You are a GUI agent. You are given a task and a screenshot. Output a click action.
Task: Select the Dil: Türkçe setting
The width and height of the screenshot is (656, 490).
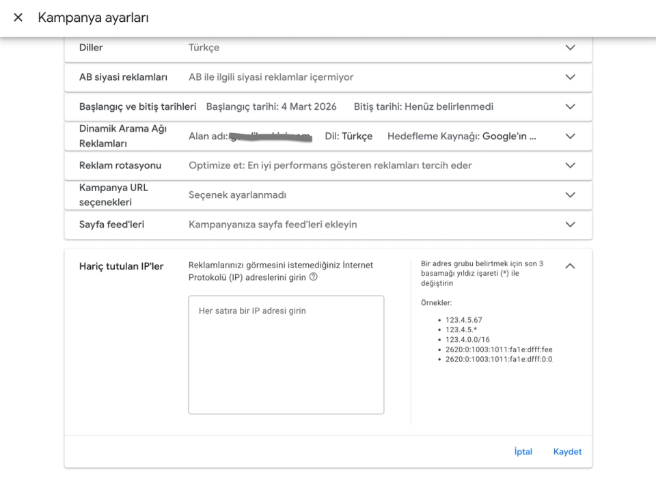349,136
